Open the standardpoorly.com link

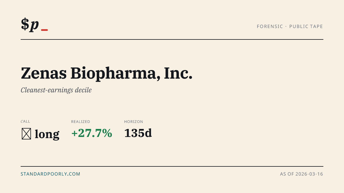50,174
